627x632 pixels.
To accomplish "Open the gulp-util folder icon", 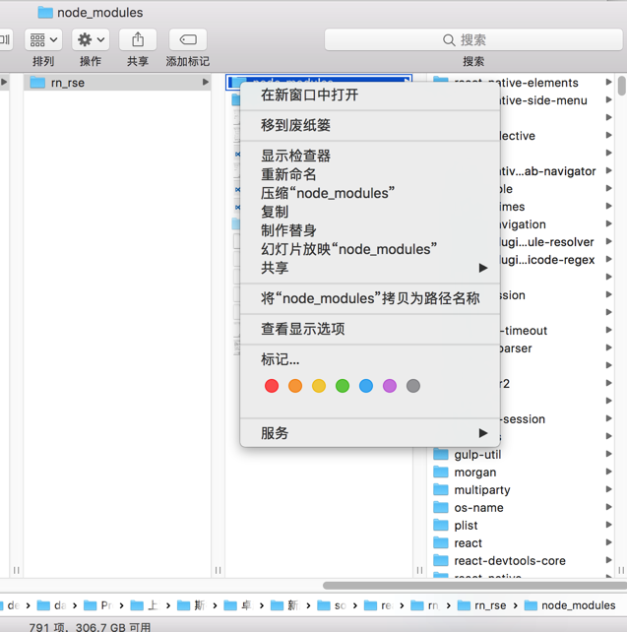I will [442, 455].
